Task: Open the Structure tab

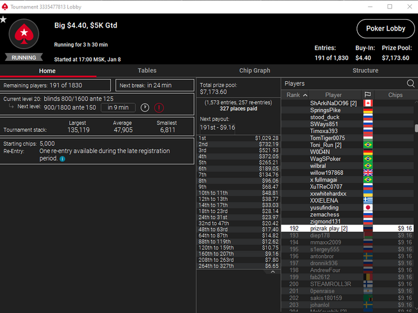Action: (x=365, y=70)
